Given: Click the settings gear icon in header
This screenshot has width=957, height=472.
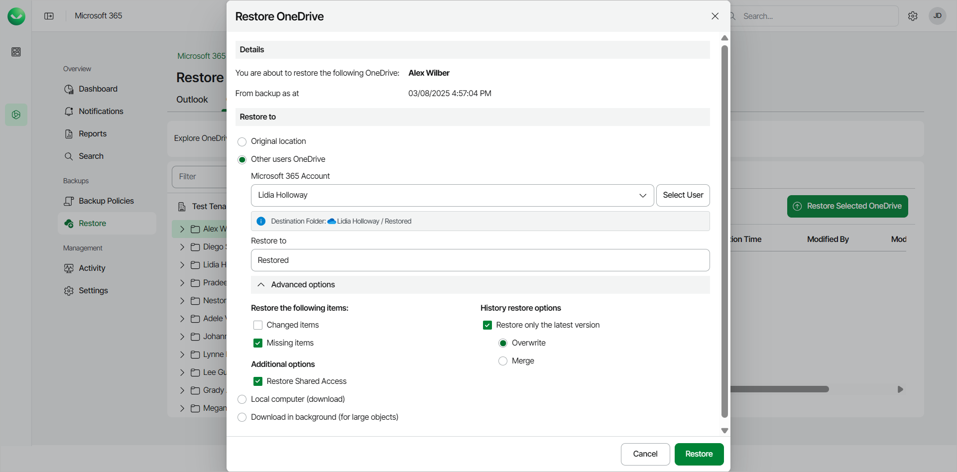Looking at the screenshot, I should (913, 16).
